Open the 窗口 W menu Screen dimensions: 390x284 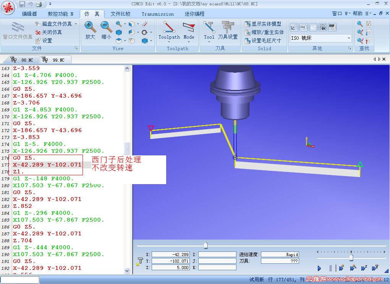pos(341,13)
